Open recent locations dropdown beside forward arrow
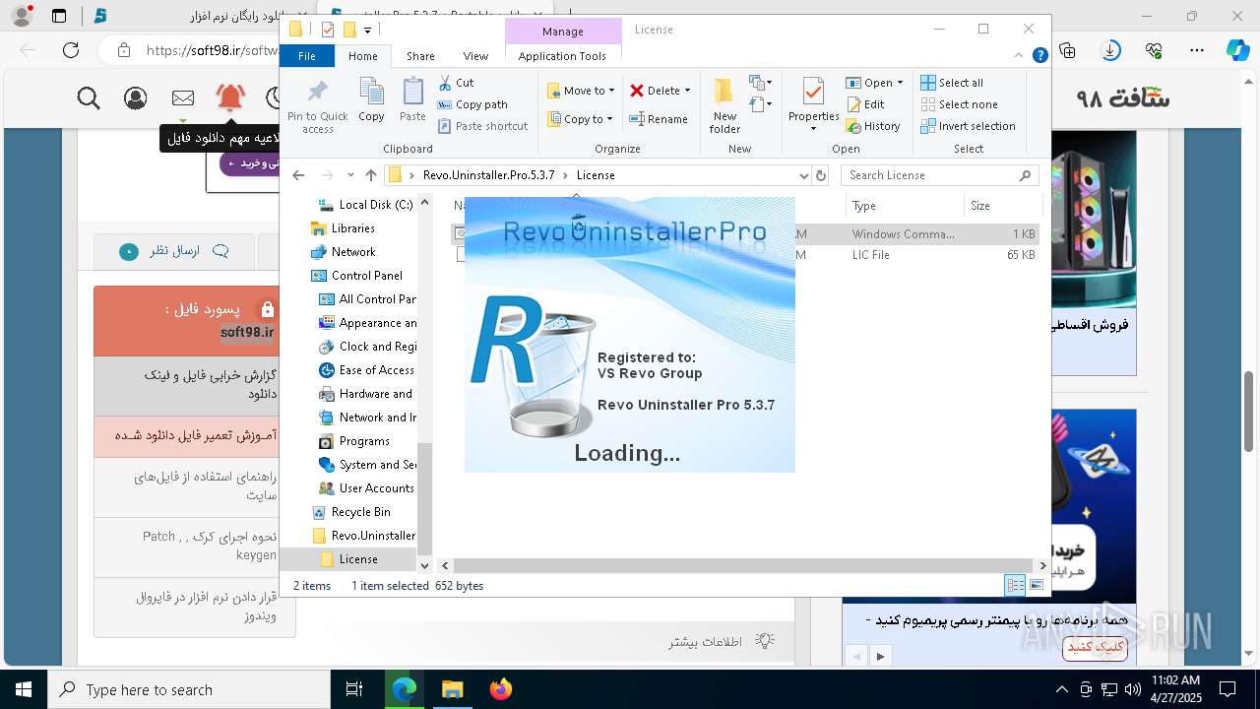This screenshot has width=1260, height=709. [x=350, y=175]
